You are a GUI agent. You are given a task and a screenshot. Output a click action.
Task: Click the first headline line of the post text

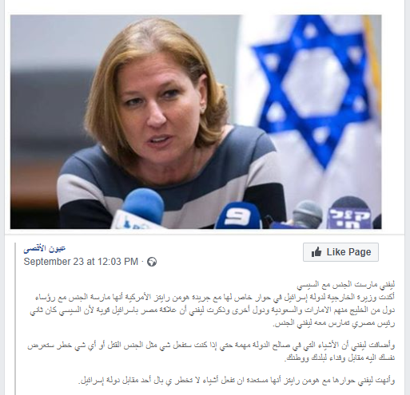[346, 285]
